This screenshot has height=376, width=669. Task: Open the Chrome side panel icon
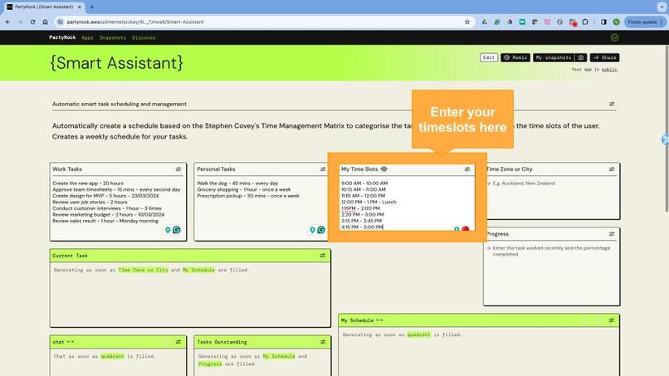tap(603, 22)
